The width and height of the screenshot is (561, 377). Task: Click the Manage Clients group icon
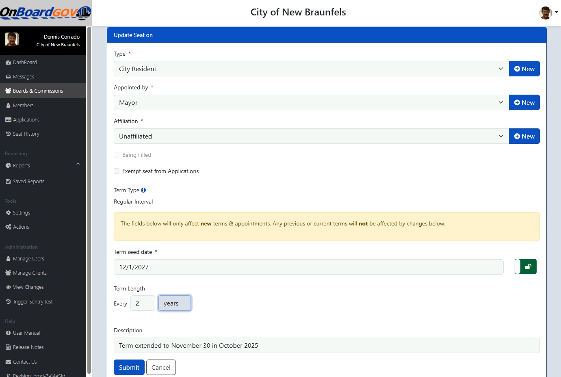tap(8, 273)
